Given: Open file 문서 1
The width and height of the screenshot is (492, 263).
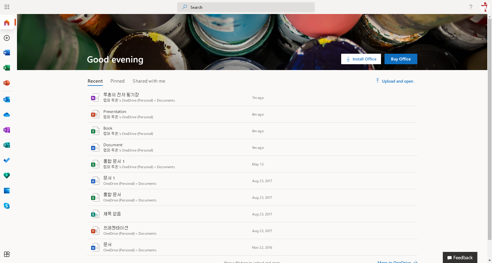Looking at the screenshot, I should pyautogui.click(x=109, y=178).
